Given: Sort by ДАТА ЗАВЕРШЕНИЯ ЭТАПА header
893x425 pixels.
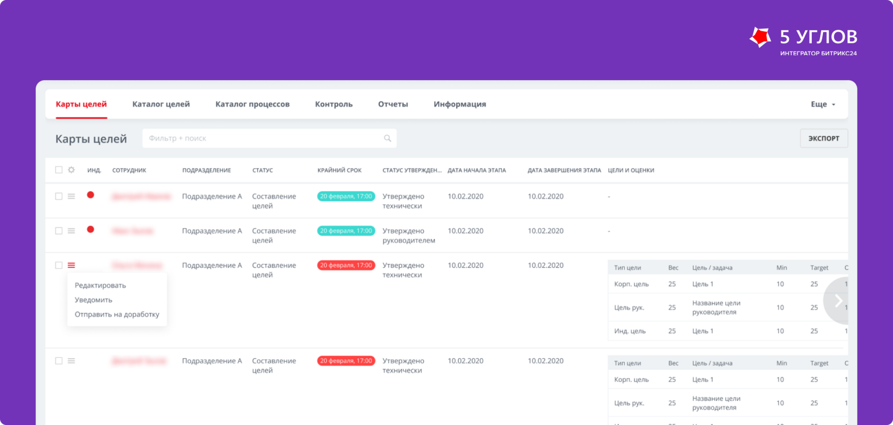Looking at the screenshot, I should [565, 170].
